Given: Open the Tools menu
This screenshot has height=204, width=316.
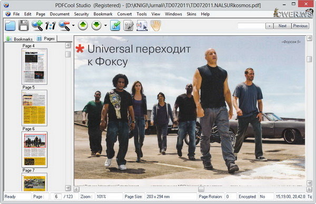Looking at the screenshot, I should (142, 14).
